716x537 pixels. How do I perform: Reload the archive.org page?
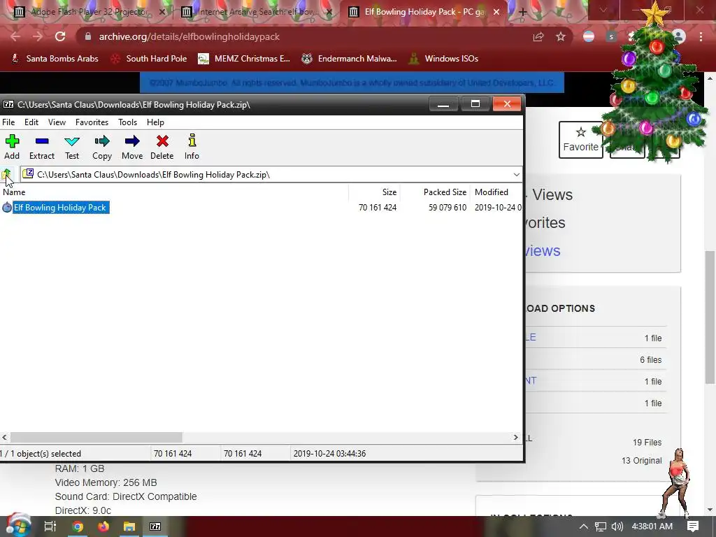(60, 36)
